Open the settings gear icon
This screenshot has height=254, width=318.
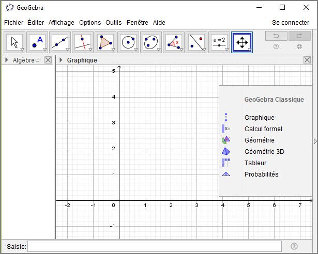pos(299,46)
